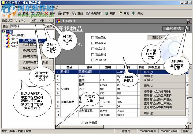This screenshot has height=134, width=193.
Task: Click the horizontal scrollbar left arrow
Action: (58, 127)
